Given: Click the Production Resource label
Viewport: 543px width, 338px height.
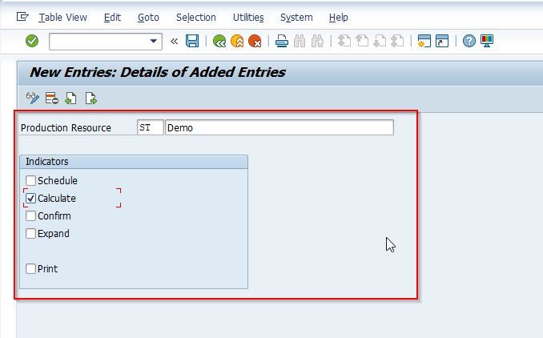Looking at the screenshot, I should 66,128.
